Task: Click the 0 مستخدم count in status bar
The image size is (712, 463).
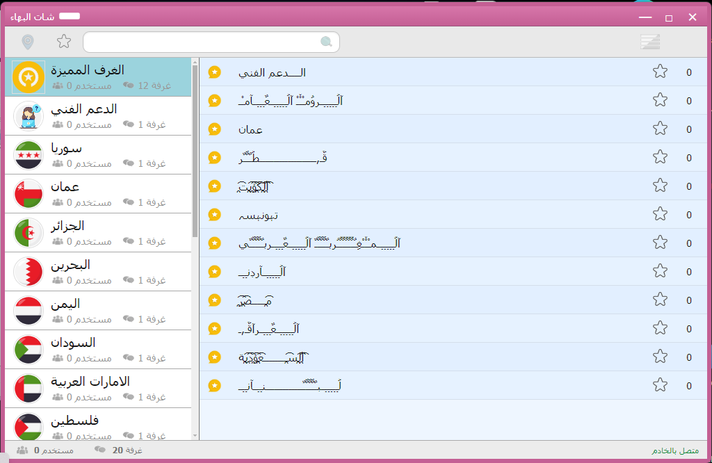Action: (54, 450)
